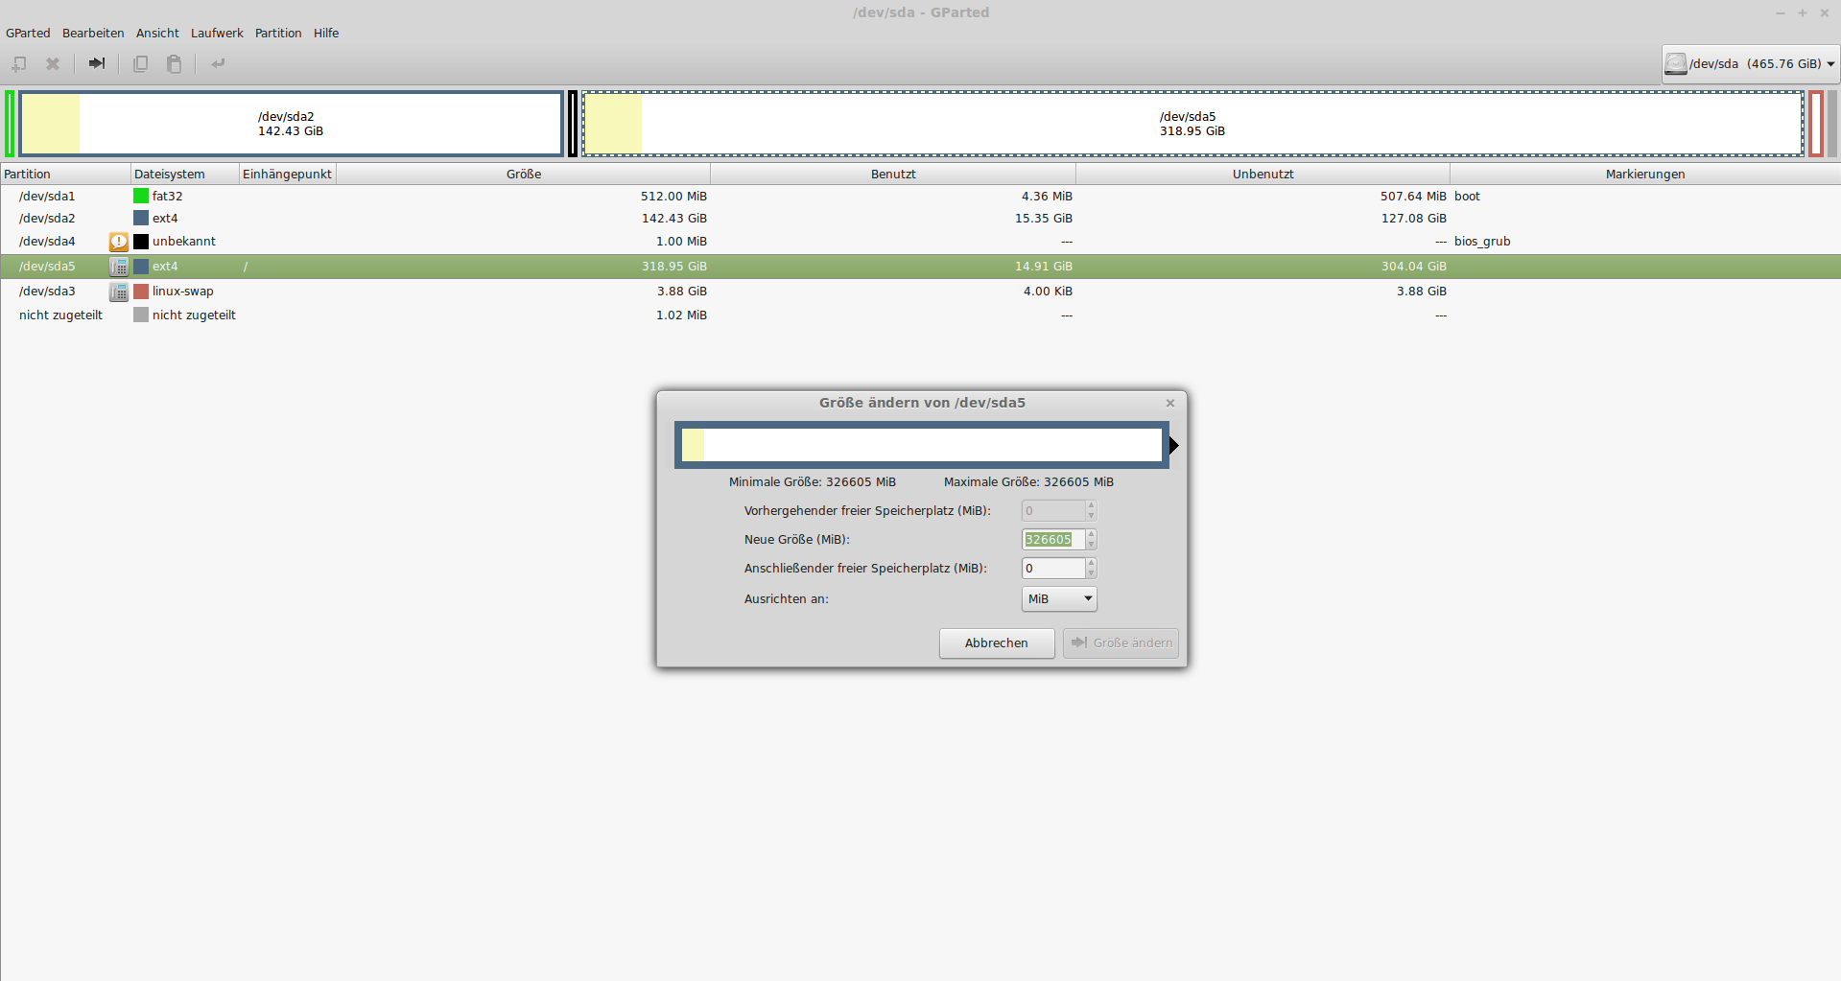Open the Bearbeiten menu
1841x981 pixels.
point(93,33)
